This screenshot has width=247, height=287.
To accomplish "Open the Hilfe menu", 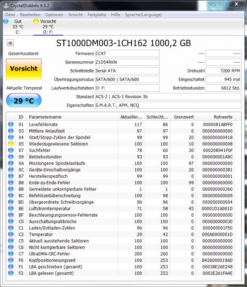I will pyautogui.click(x=116, y=15).
